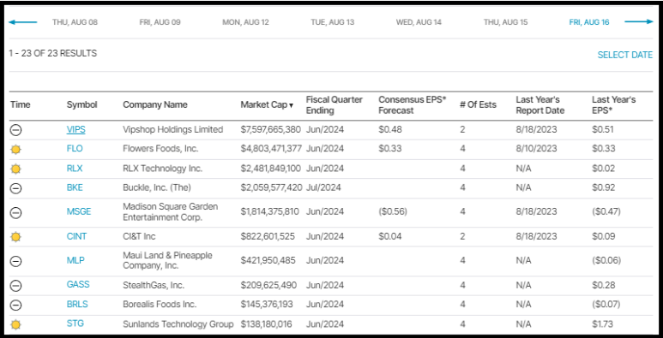This screenshot has height=338, width=663.
Task: Click the $7,597,665,380 market cap value
Action: tap(271, 129)
